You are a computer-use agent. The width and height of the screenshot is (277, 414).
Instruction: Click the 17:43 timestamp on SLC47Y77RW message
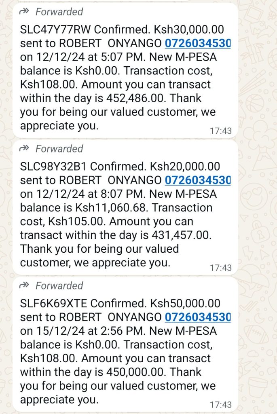(221, 131)
